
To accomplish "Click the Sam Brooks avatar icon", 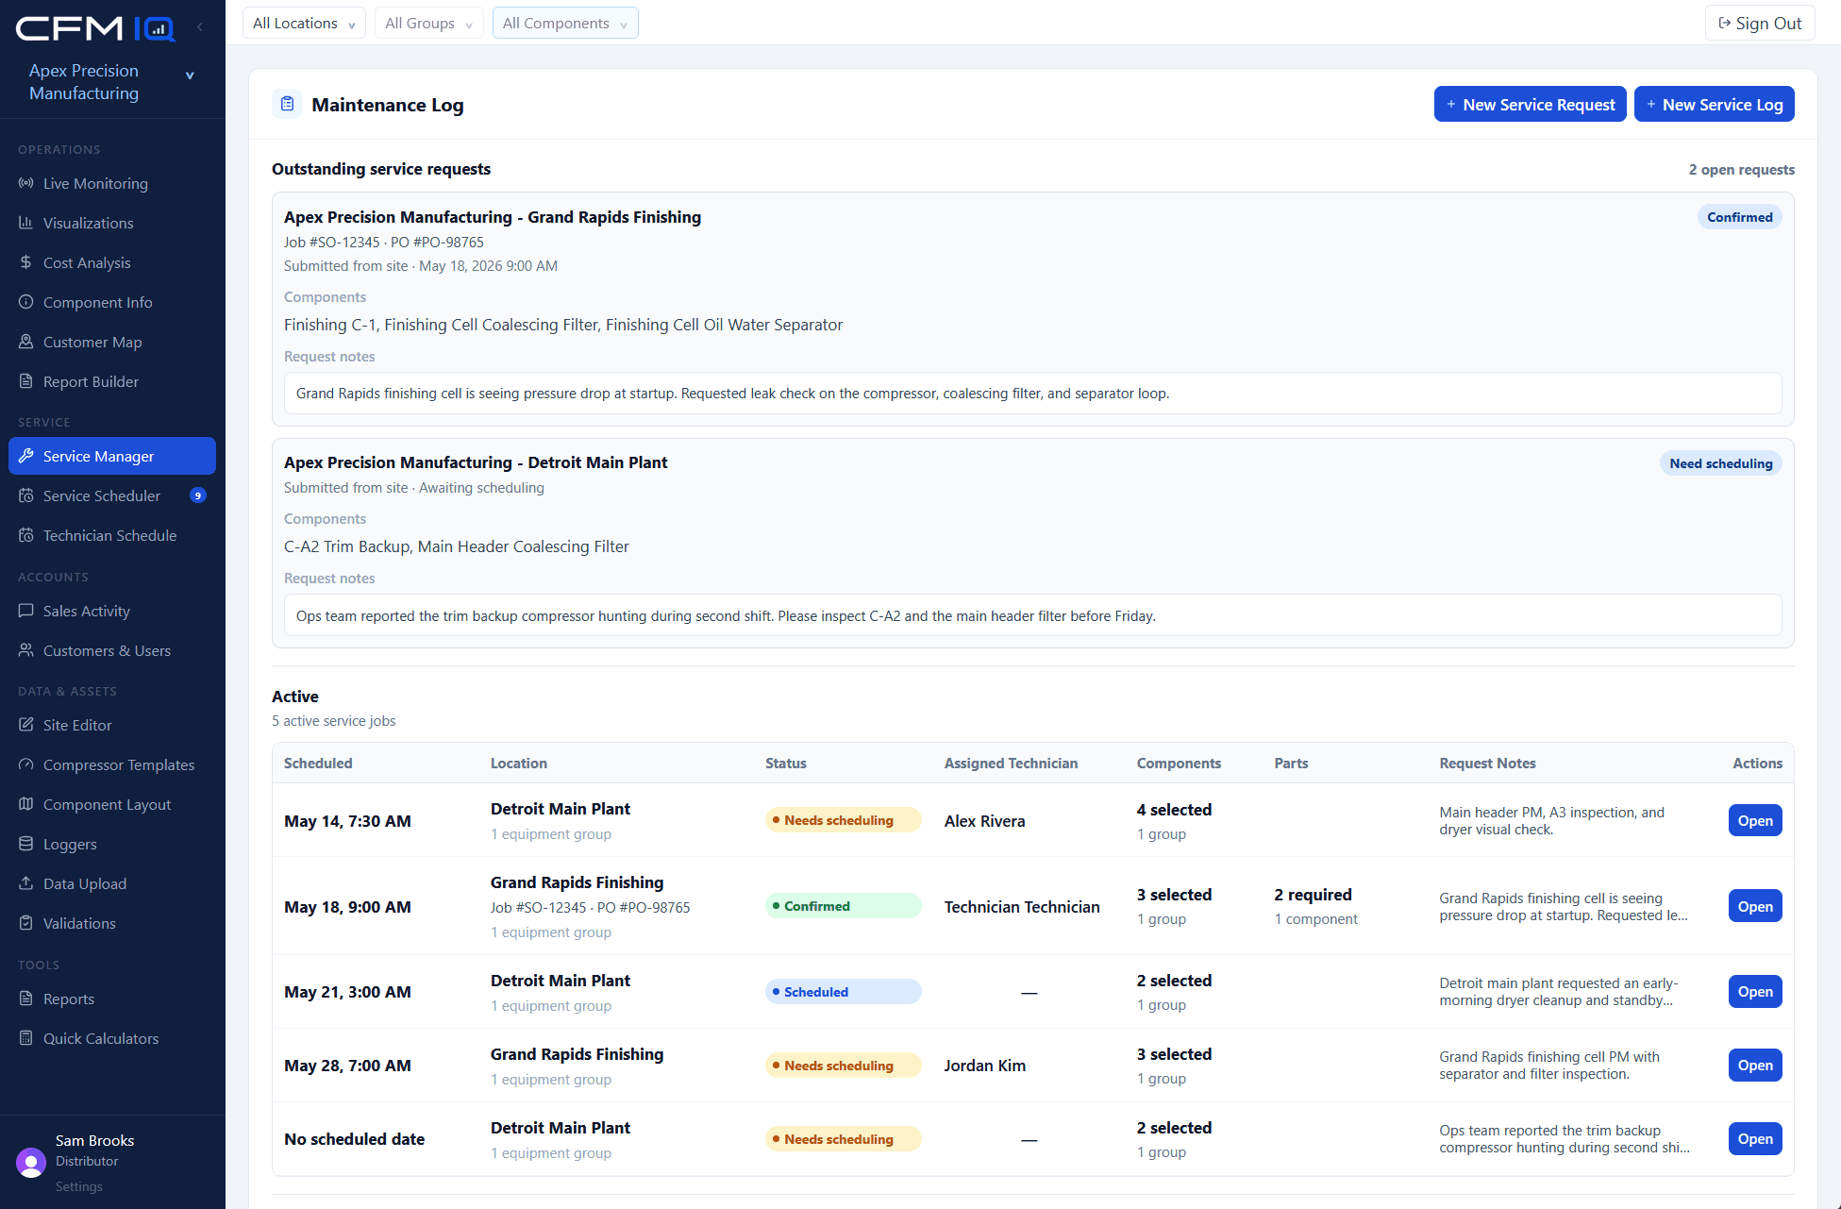I will coord(31,1163).
